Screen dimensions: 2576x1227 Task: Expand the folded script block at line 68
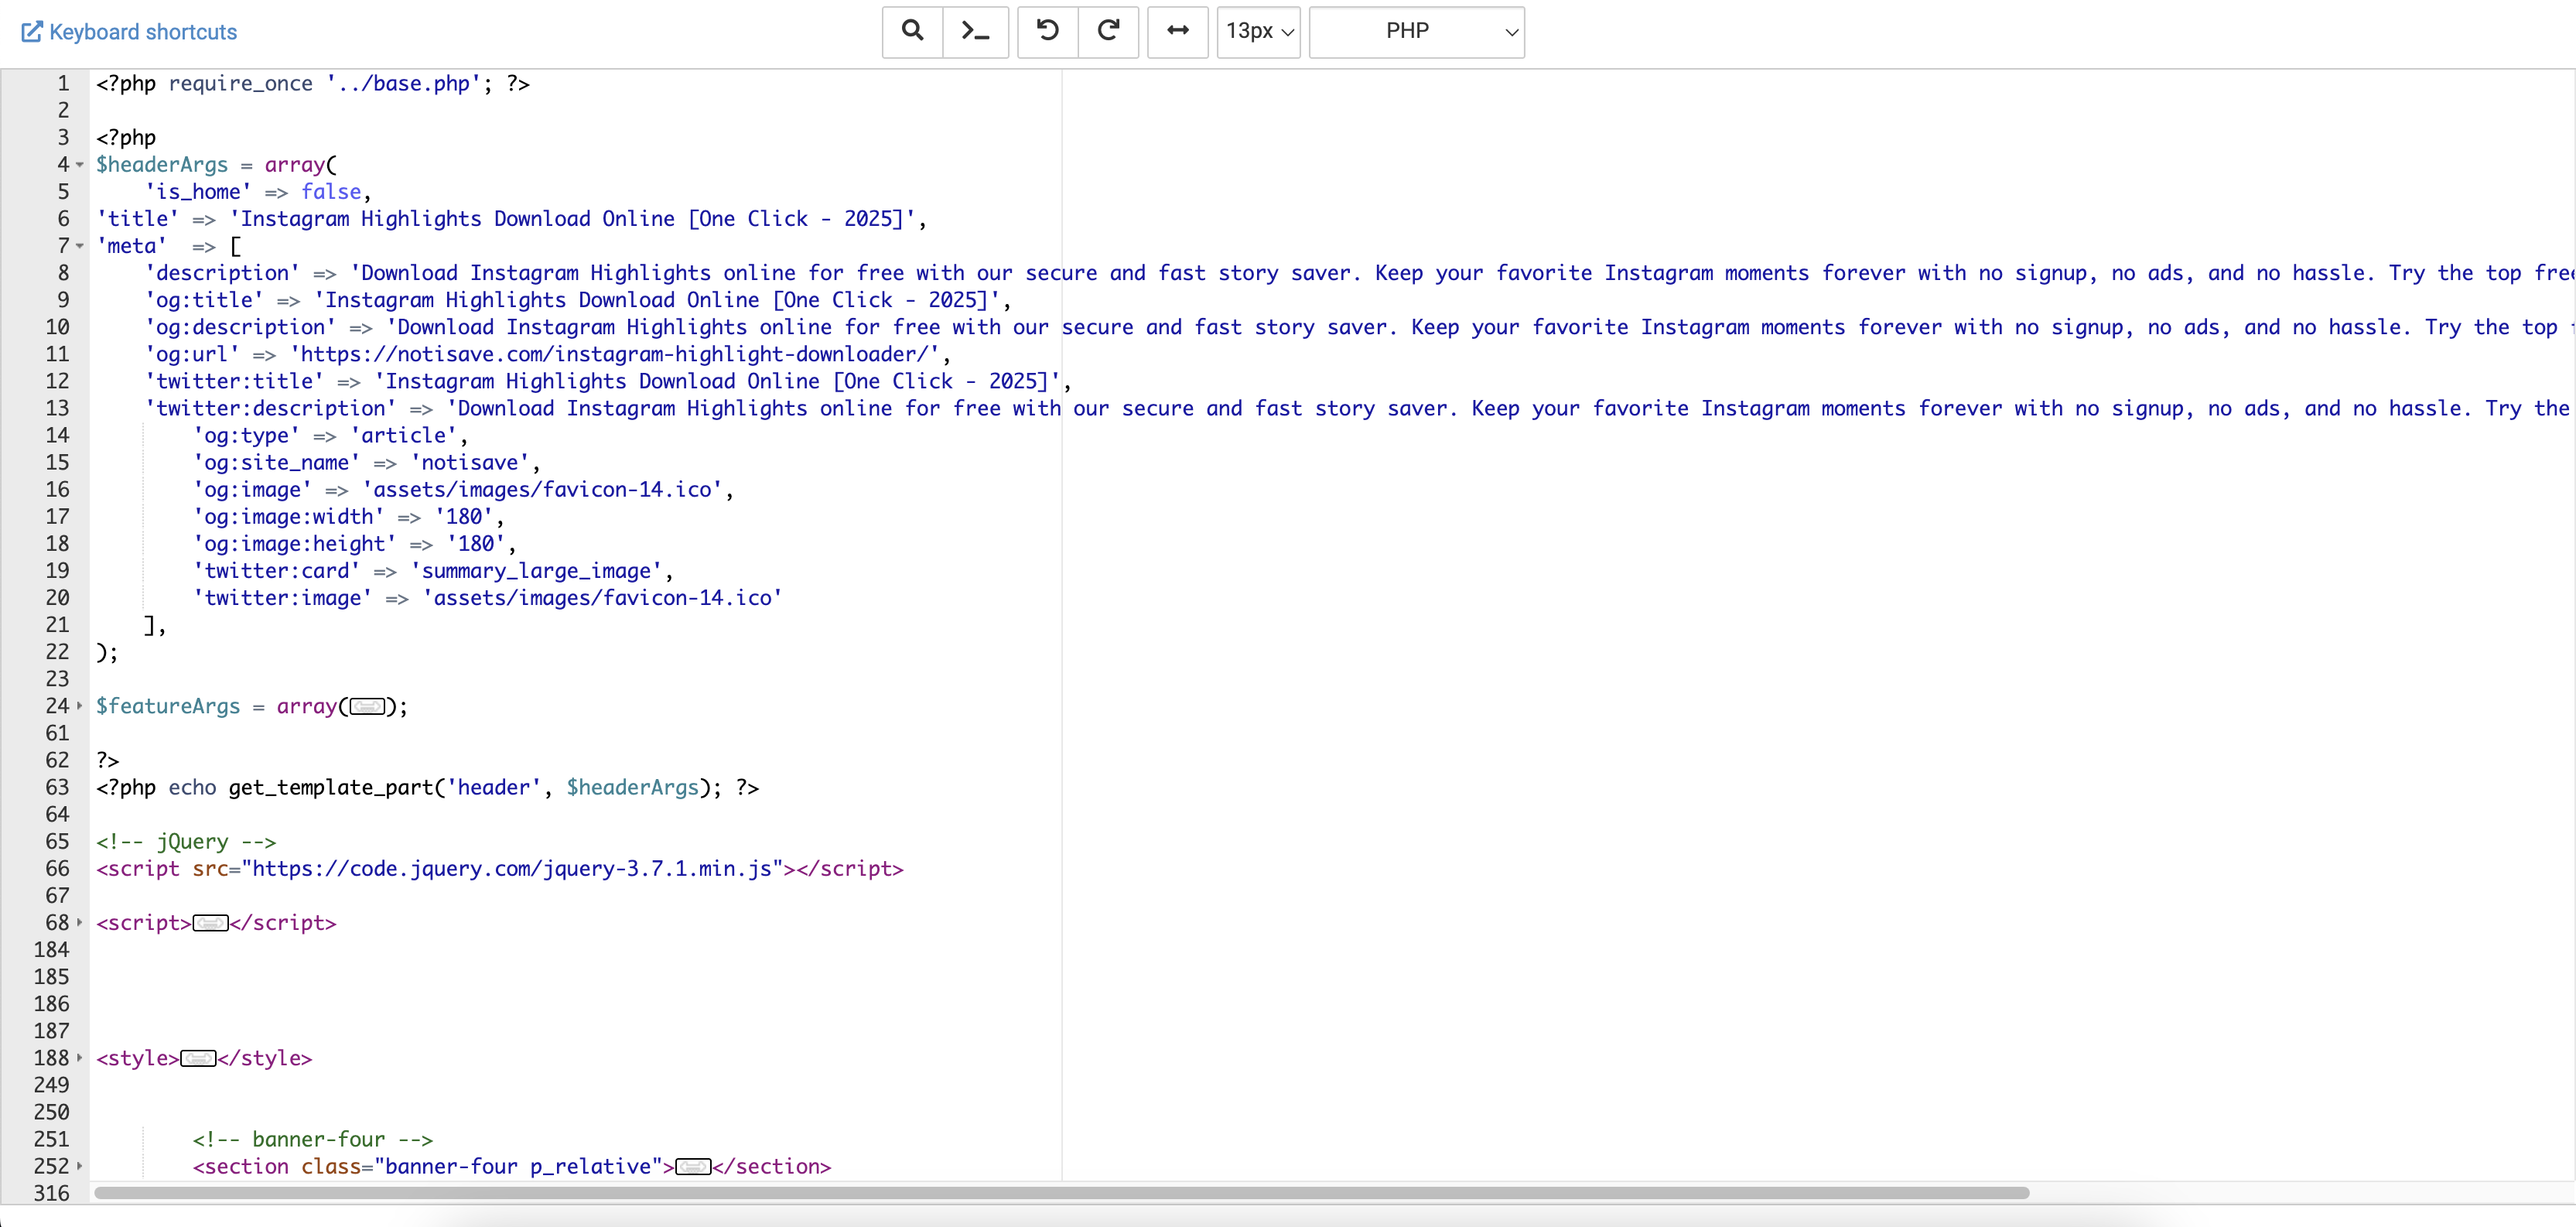click(x=80, y=922)
